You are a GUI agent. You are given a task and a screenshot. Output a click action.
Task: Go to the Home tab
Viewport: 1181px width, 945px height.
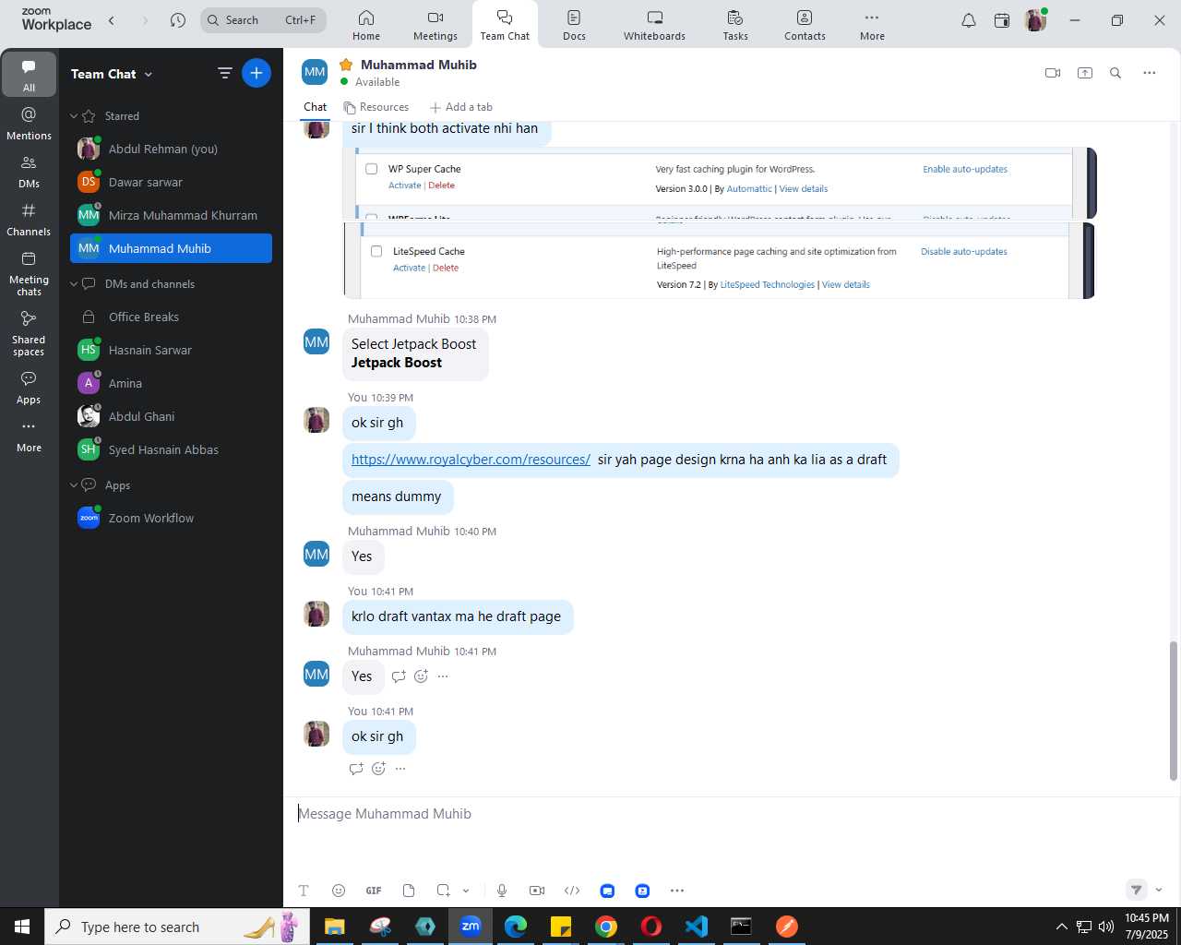pyautogui.click(x=366, y=25)
